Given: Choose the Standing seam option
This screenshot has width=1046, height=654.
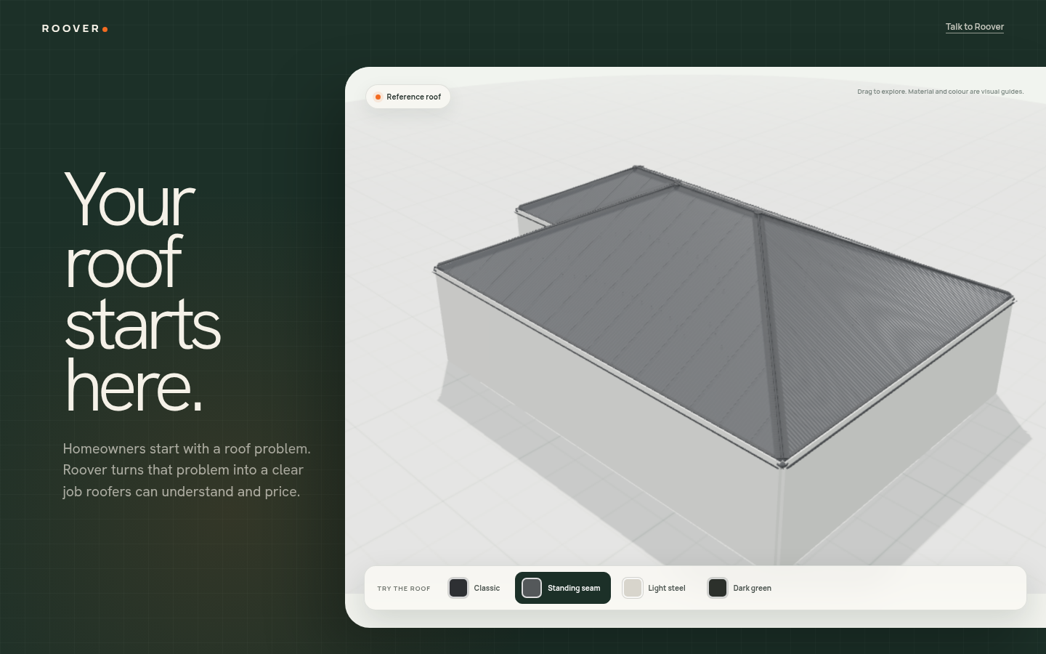Looking at the screenshot, I should (x=563, y=588).
